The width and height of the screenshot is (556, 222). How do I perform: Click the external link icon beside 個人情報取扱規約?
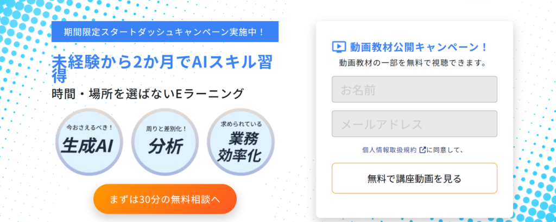click(x=422, y=150)
